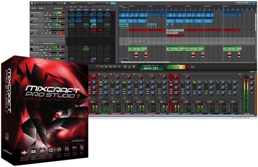The height and width of the screenshot is (167, 258).
Task: Click the lock icon in Send row
Action: tap(41, 43)
